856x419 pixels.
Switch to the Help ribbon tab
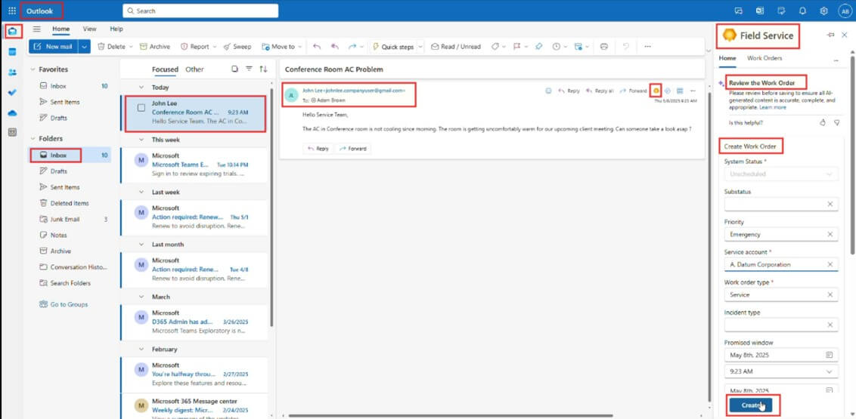116,29
